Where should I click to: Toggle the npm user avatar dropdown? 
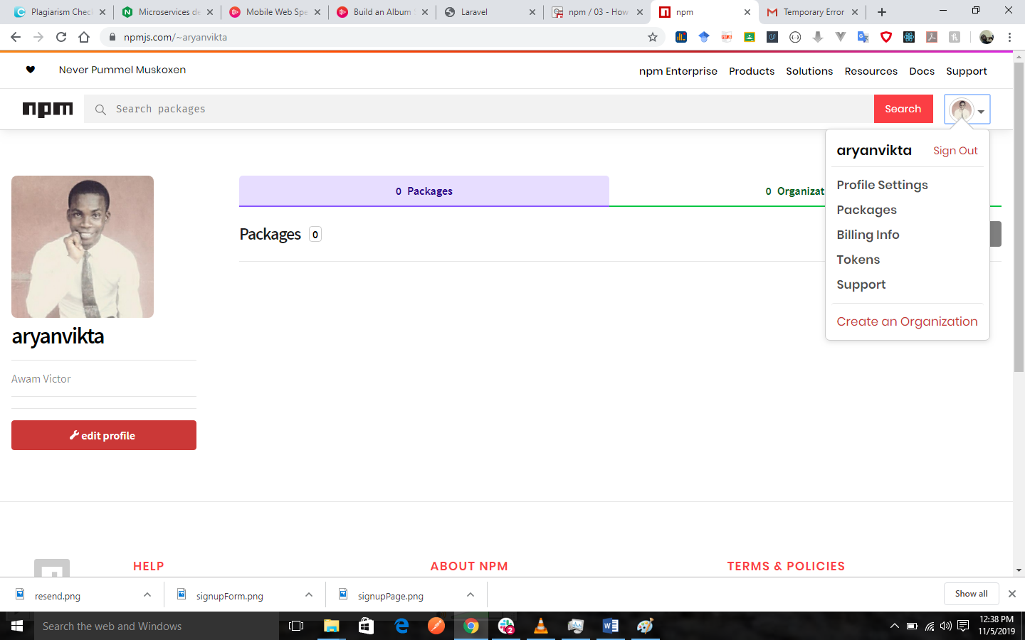[x=967, y=110]
